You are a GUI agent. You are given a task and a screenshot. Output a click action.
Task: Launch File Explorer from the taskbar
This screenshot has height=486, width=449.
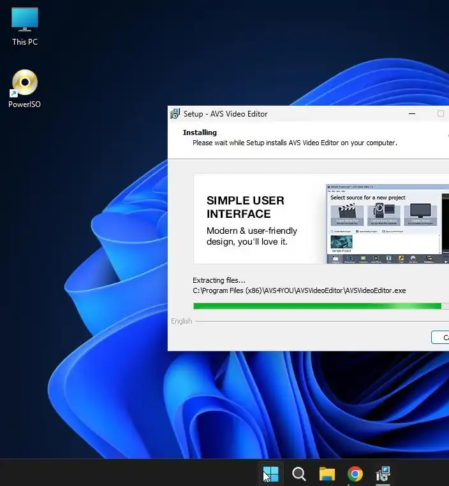click(327, 474)
